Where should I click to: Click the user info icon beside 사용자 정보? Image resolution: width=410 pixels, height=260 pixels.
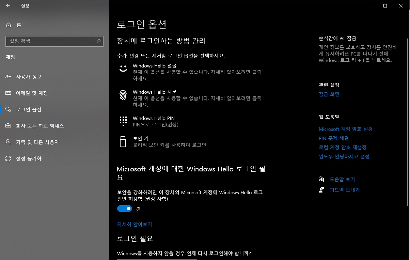point(9,77)
